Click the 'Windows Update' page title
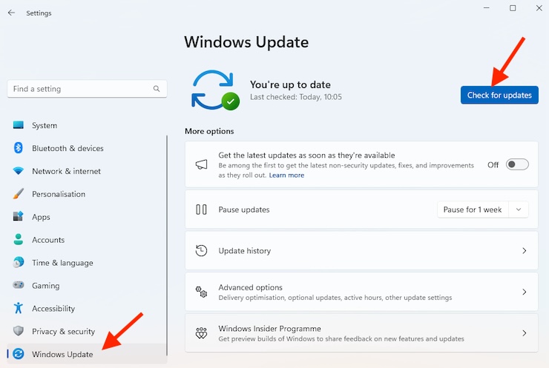This screenshot has height=368, width=549. [246, 42]
